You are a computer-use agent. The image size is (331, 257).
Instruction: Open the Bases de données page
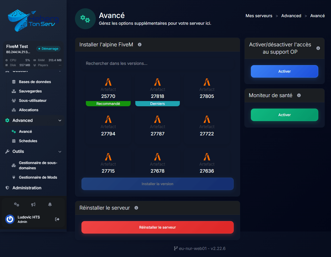tap(35, 82)
